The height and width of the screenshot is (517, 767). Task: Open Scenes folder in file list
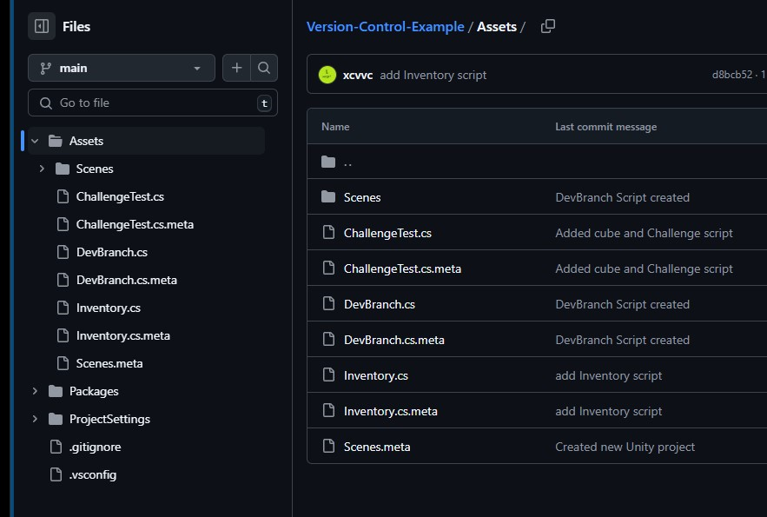[x=362, y=197]
